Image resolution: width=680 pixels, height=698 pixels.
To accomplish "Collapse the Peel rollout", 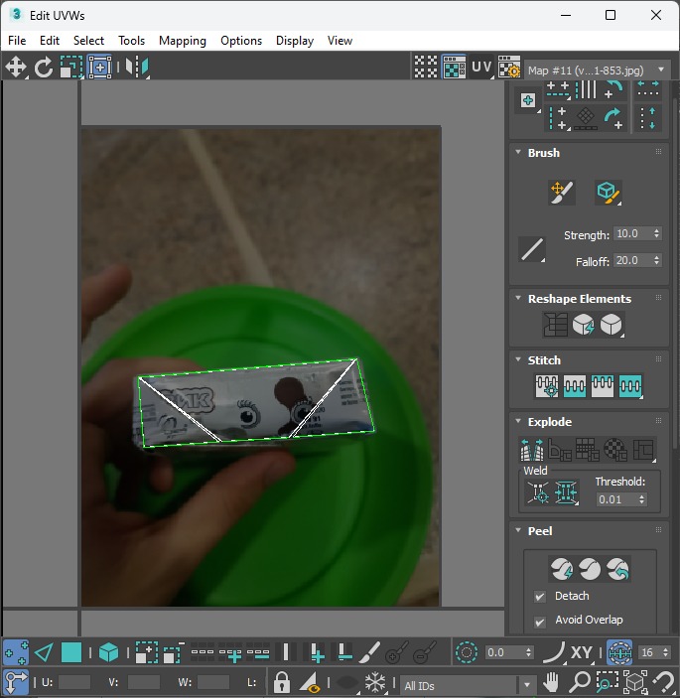I will (518, 530).
